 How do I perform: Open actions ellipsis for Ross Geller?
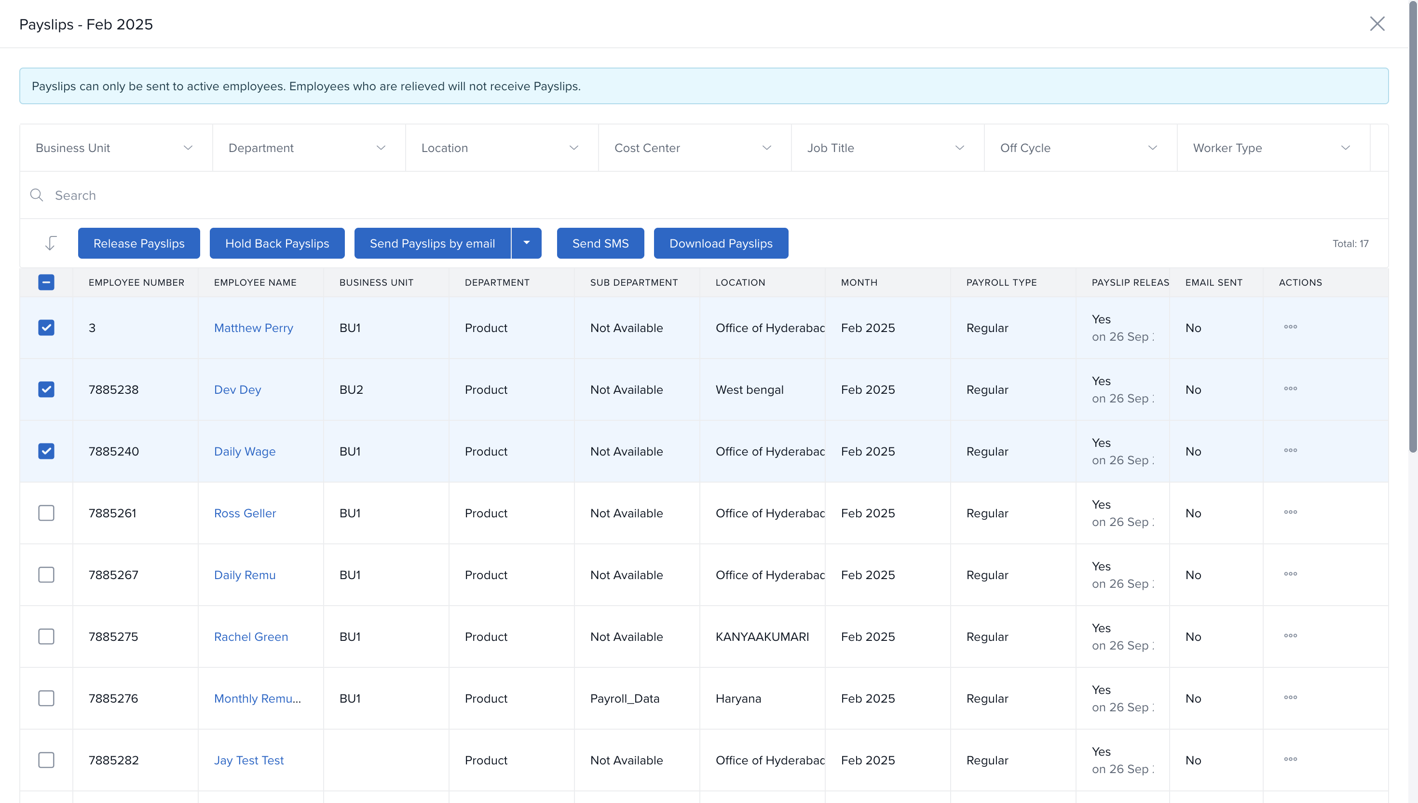pyautogui.click(x=1290, y=512)
